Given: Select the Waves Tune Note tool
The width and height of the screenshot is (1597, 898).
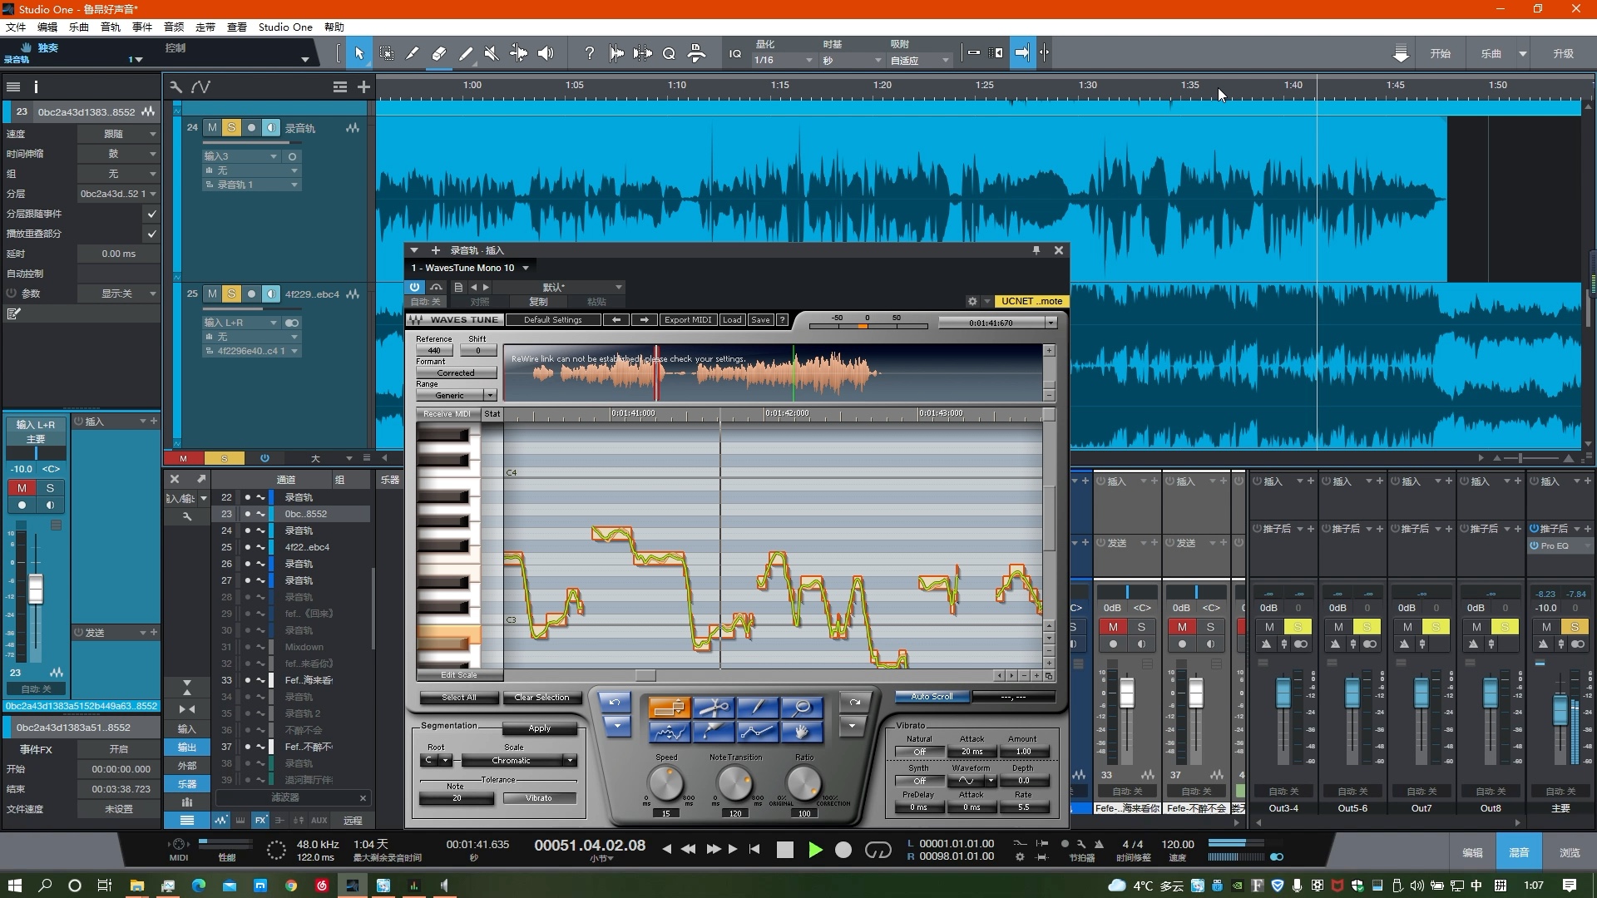Looking at the screenshot, I should click(x=670, y=708).
